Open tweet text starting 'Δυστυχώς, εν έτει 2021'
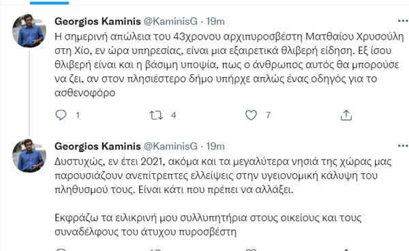 pos(223,196)
